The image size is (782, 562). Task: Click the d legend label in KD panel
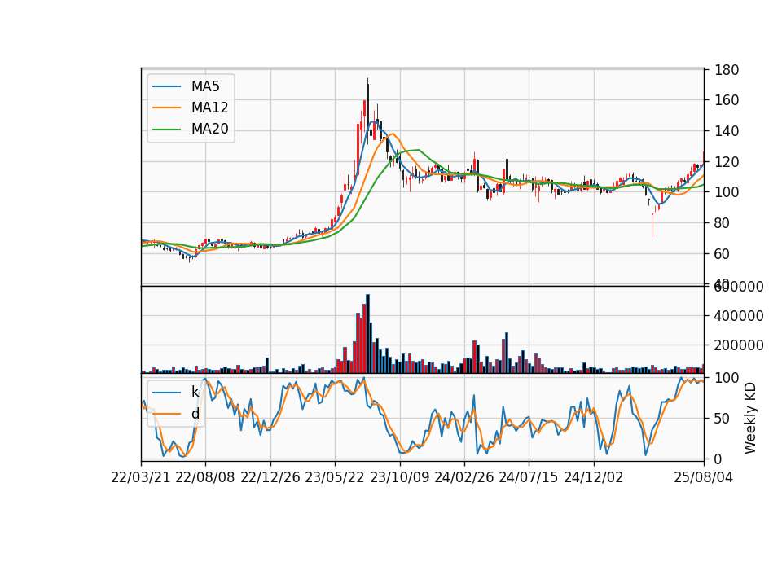(195, 414)
